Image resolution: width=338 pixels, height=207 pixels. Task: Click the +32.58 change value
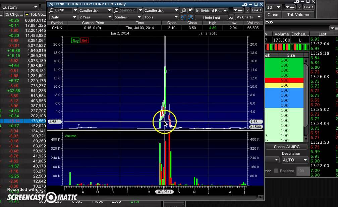tap(13, 91)
